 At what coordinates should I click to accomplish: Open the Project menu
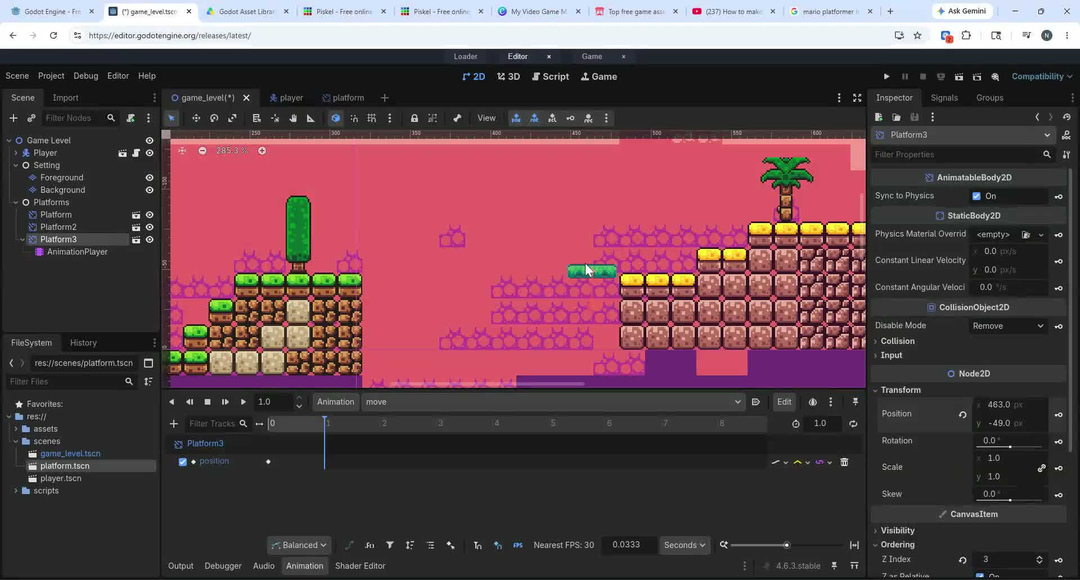coord(51,76)
